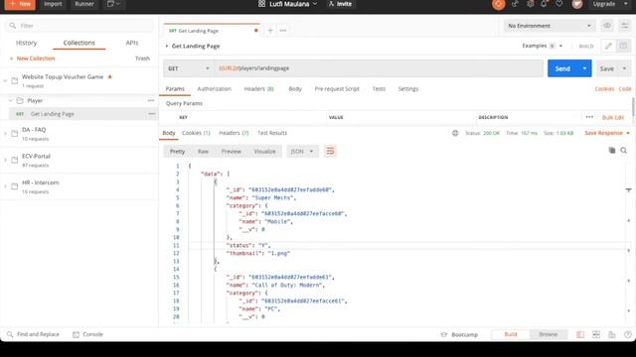The width and height of the screenshot is (636, 357).
Task: Collapse the Website Topup Voucher Game collection
Action: click(5, 81)
